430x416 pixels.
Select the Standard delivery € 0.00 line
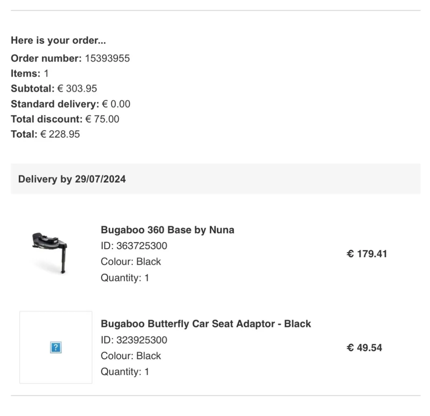70,104
